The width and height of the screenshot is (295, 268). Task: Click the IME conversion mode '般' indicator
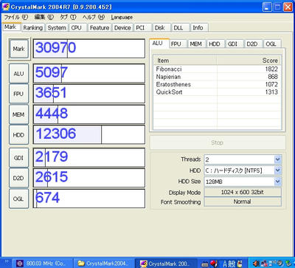232,264
